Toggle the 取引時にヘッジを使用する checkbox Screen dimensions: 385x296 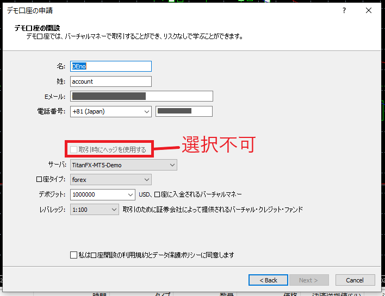point(73,149)
